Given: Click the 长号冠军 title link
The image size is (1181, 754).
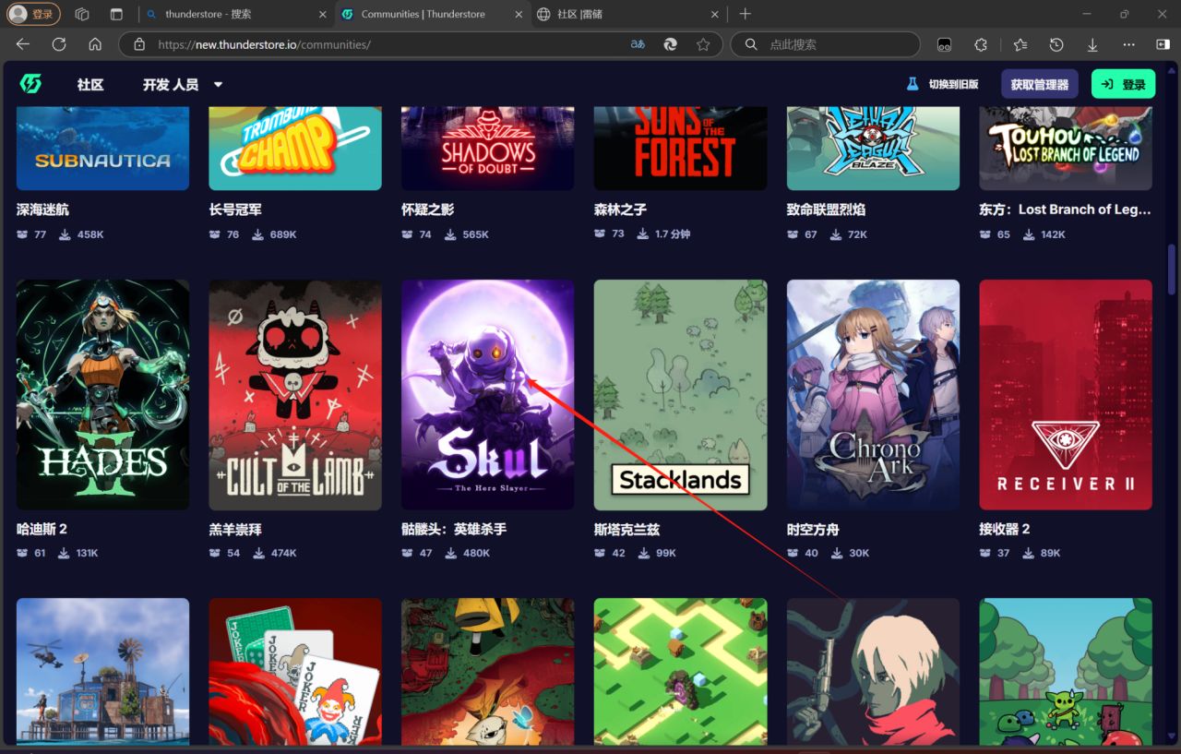Looking at the screenshot, I should coord(235,209).
